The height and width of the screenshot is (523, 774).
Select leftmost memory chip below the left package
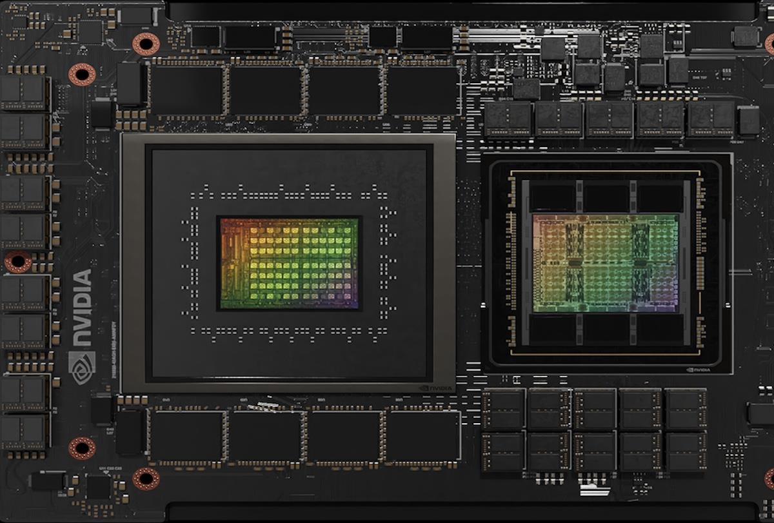click(x=187, y=436)
